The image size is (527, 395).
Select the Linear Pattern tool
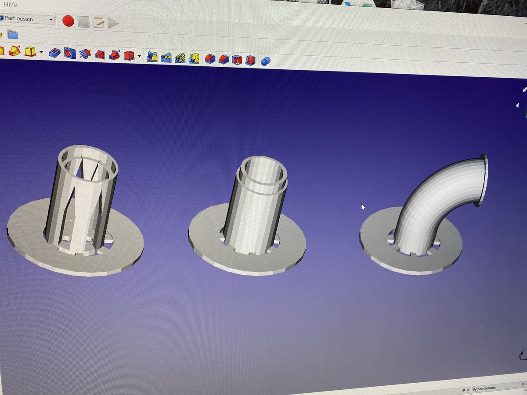[x=166, y=57]
